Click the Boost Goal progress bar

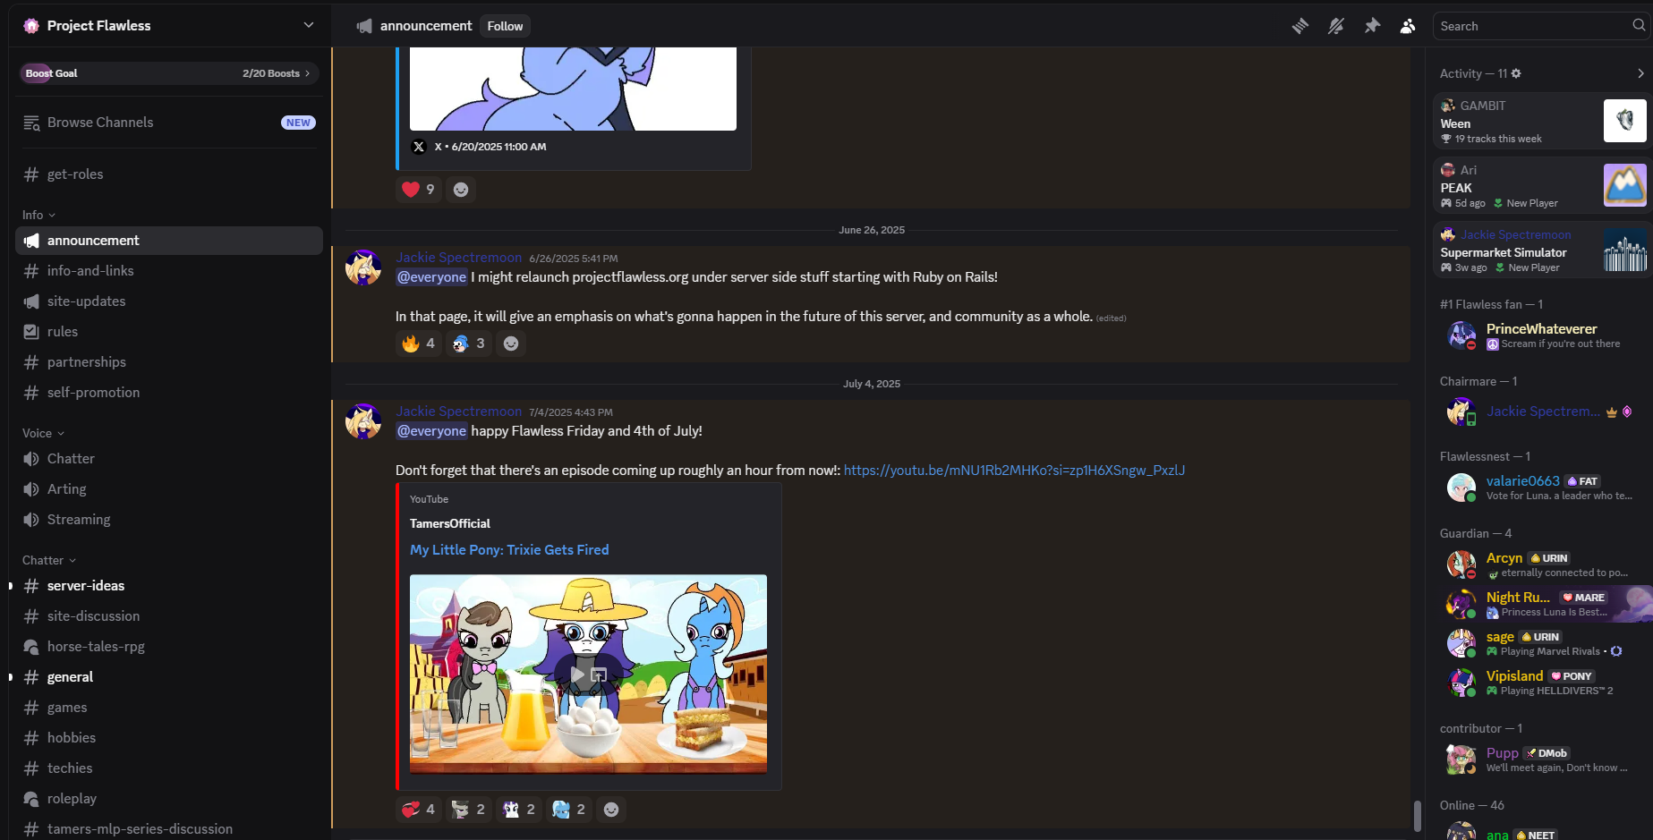point(169,73)
